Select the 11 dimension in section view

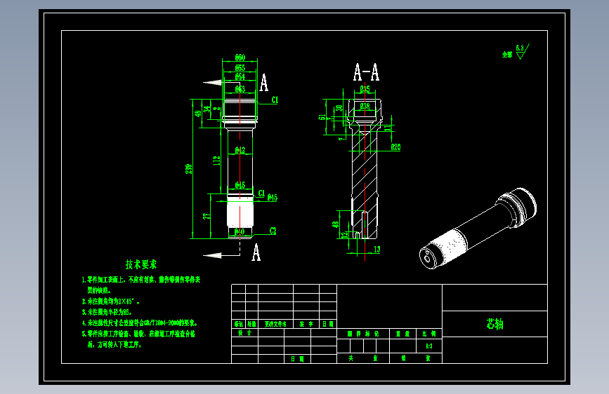tap(388, 128)
